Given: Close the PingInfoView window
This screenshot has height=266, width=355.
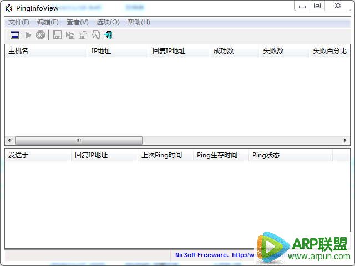Looking at the screenshot, I should (x=338, y=6).
